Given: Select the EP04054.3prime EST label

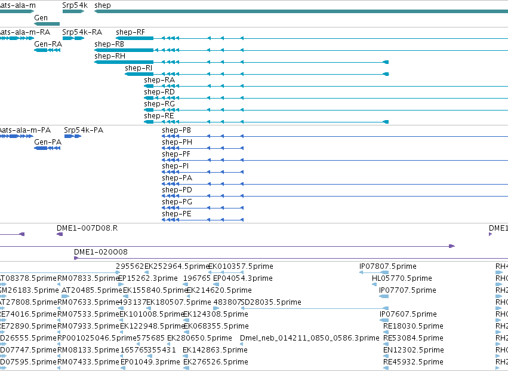Looking at the screenshot, I should tap(243, 278).
